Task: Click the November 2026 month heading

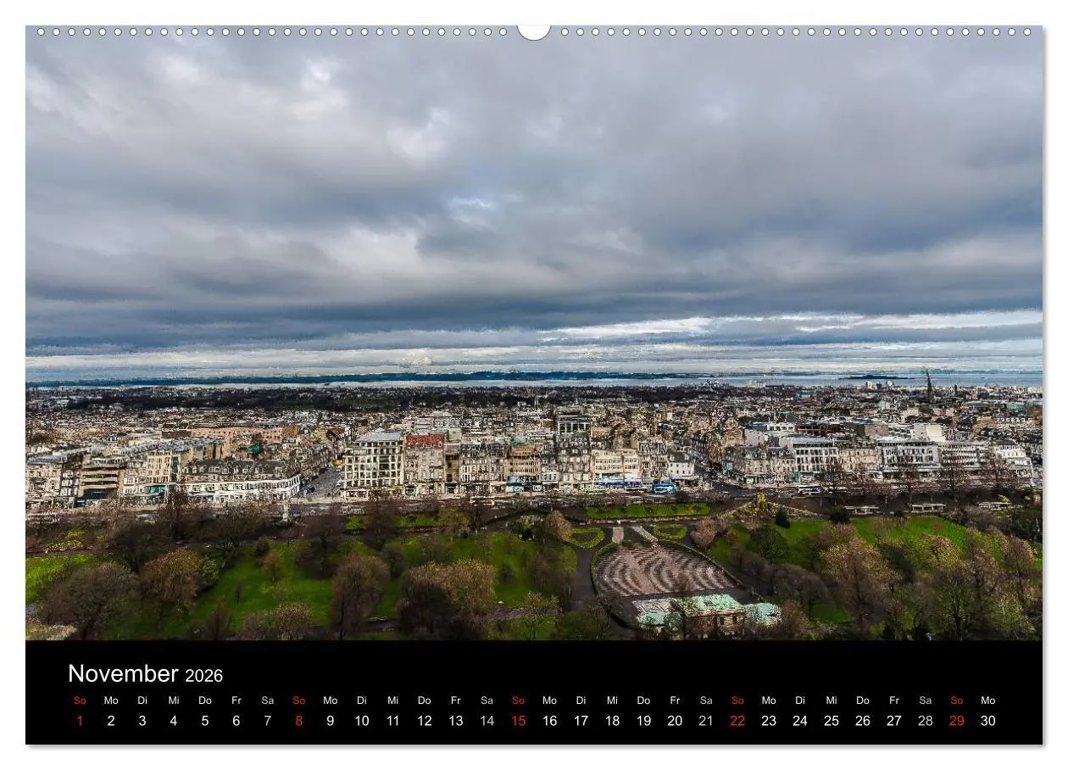Action: 145,675
